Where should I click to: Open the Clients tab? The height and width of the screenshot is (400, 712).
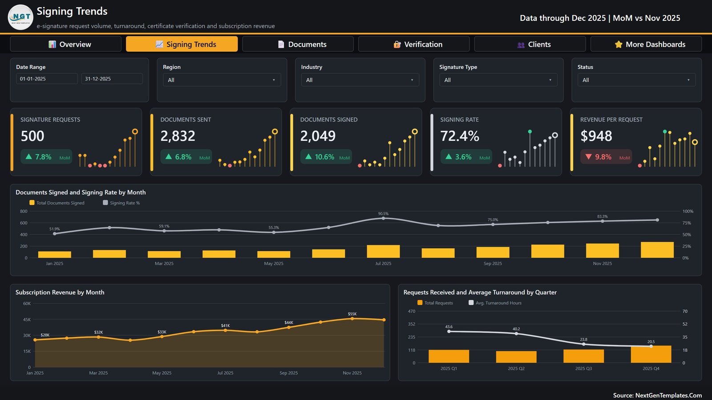pyautogui.click(x=530, y=44)
